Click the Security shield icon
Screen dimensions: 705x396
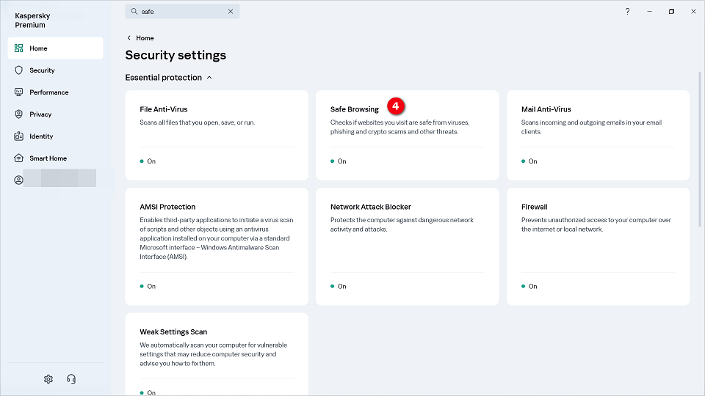click(19, 70)
